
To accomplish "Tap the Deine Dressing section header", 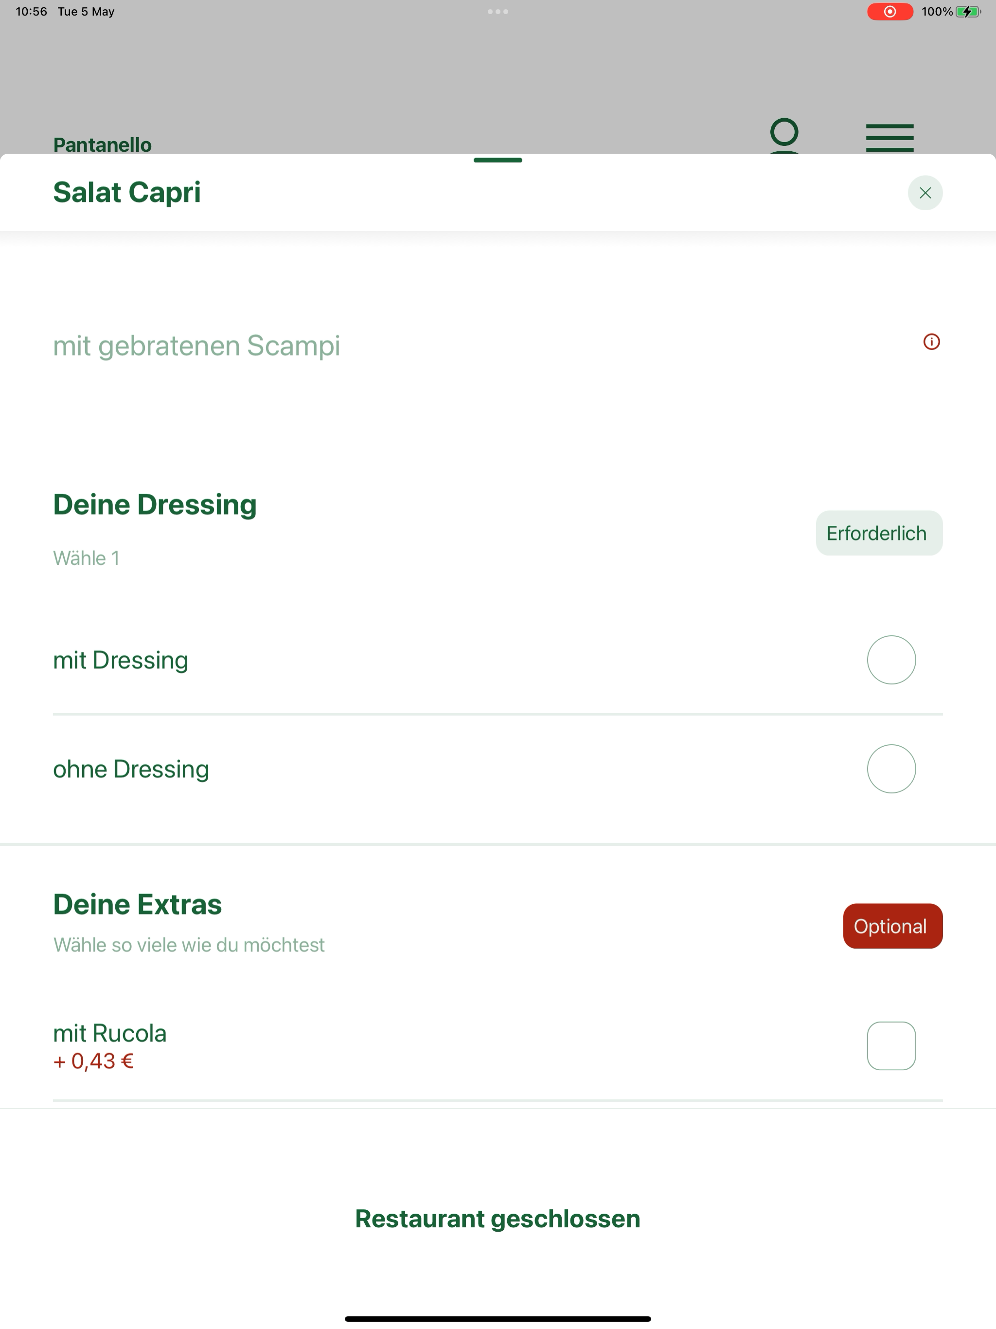I will [x=155, y=504].
